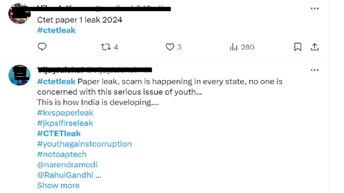
Task: Share the Ctet paper 1 leak tweet
Action: coord(315,47)
